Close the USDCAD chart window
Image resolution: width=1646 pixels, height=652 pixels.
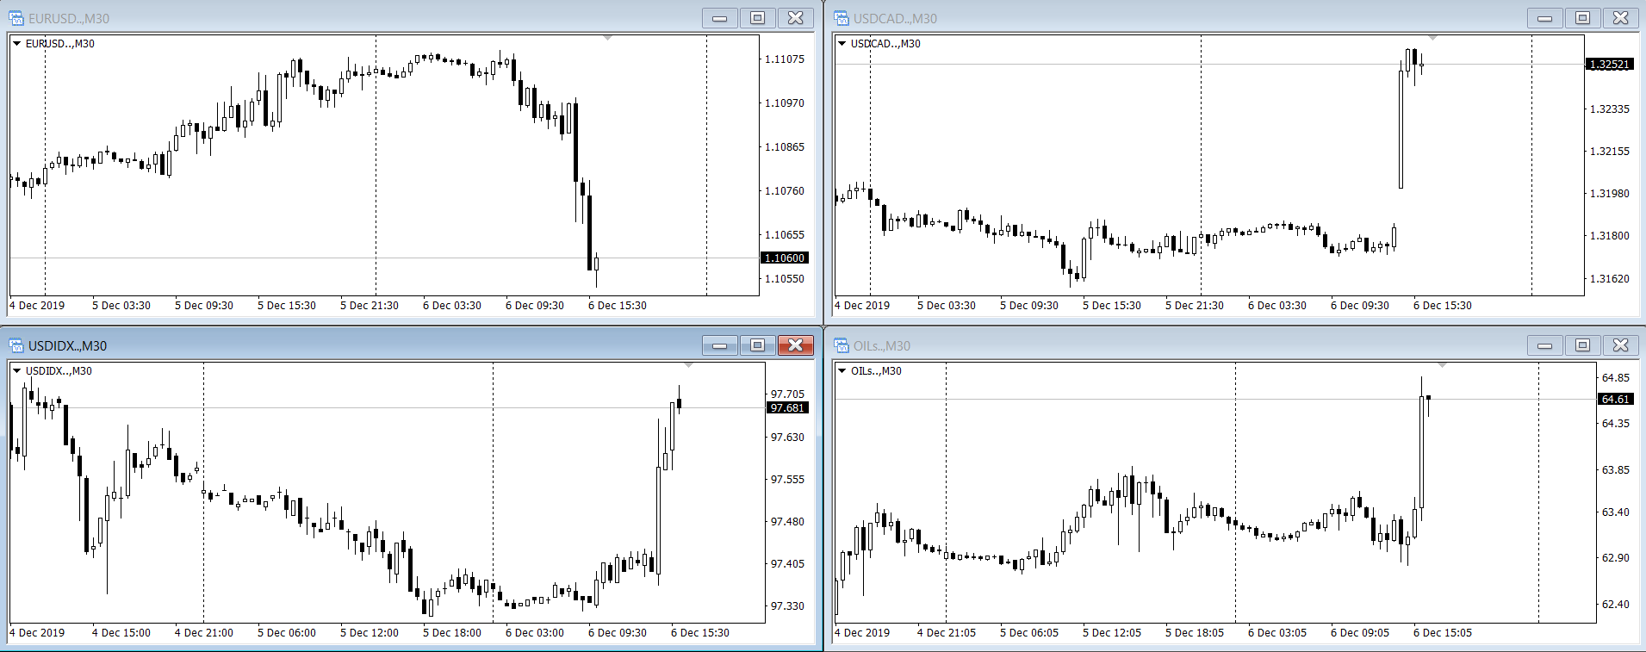(1621, 18)
